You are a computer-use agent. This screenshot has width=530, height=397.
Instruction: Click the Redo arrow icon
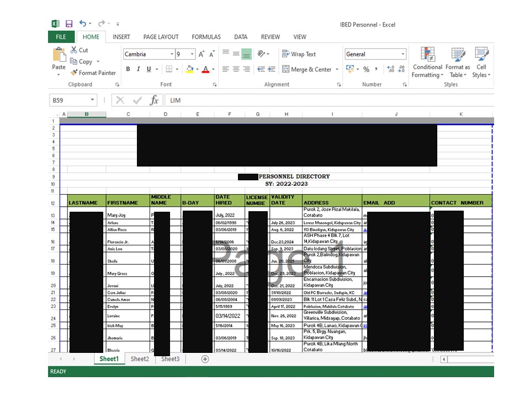coord(101,23)
